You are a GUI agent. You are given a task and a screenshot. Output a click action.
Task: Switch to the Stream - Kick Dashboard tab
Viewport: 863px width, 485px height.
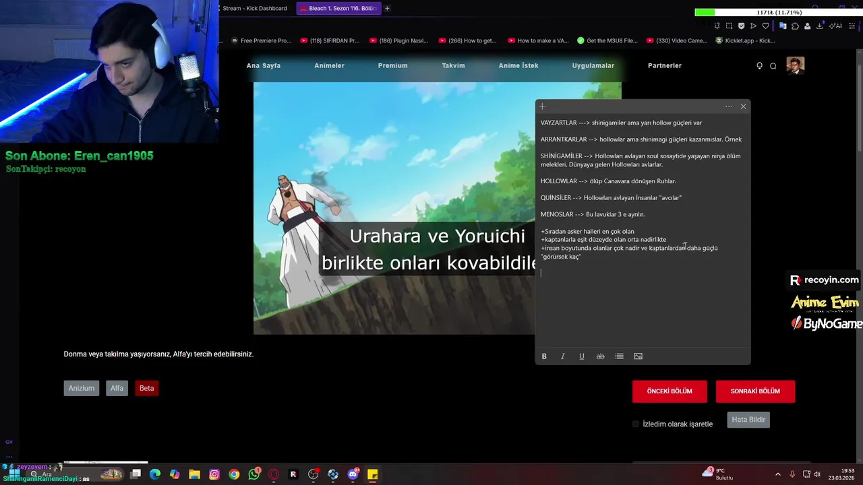click(x=254, y=8)
